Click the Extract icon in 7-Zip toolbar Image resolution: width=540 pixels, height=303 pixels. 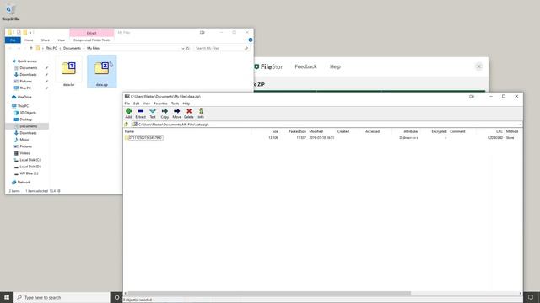coord(141,113)
